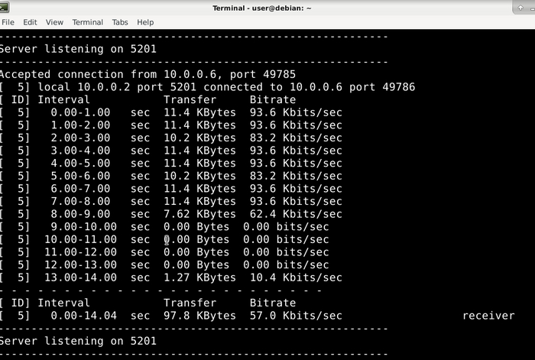Screen dimensions: 535x360
Task: Click '11.4 KBytes' in the 6.00-7.00 row
Action: point(199,189)
